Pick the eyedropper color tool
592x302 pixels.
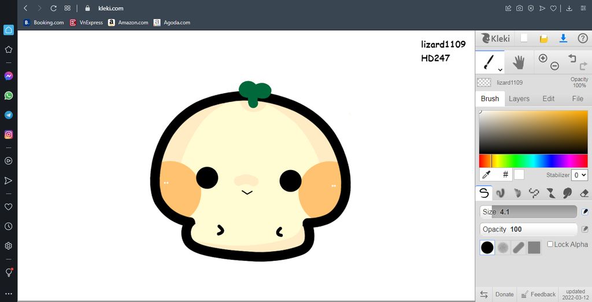coord(486,175)
